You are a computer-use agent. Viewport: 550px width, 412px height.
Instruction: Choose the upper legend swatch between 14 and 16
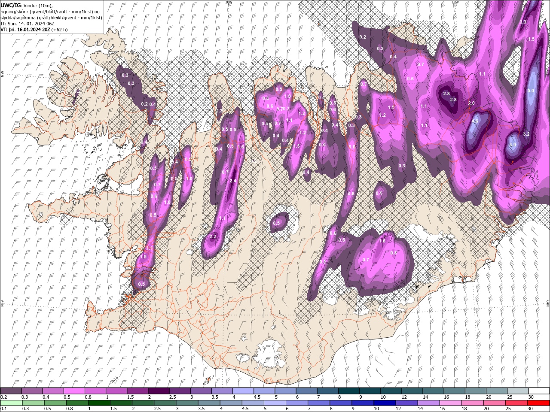(x=433, y=391)
